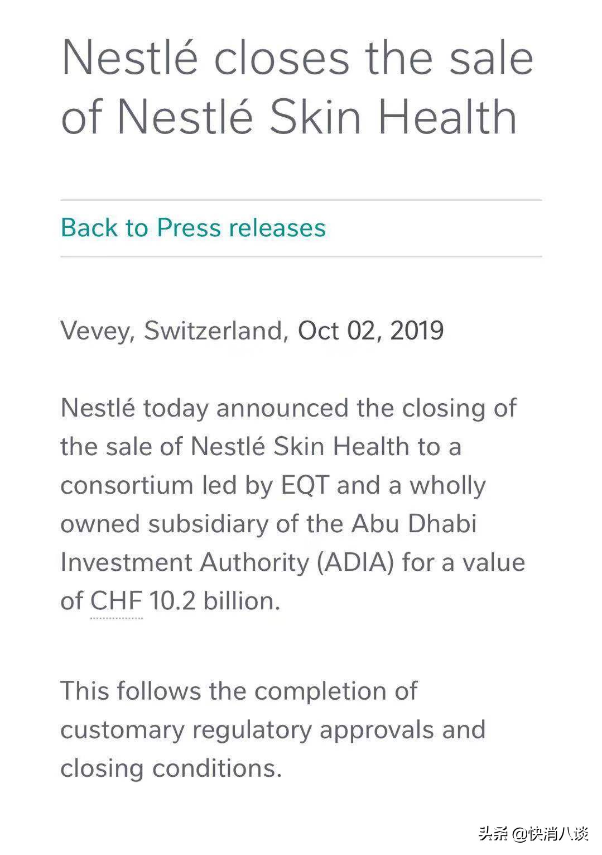The height and width of the screenshot is (855, 602).
Task: Click the phrase 'regulatory approvals'
Action: tap(313, 730)
